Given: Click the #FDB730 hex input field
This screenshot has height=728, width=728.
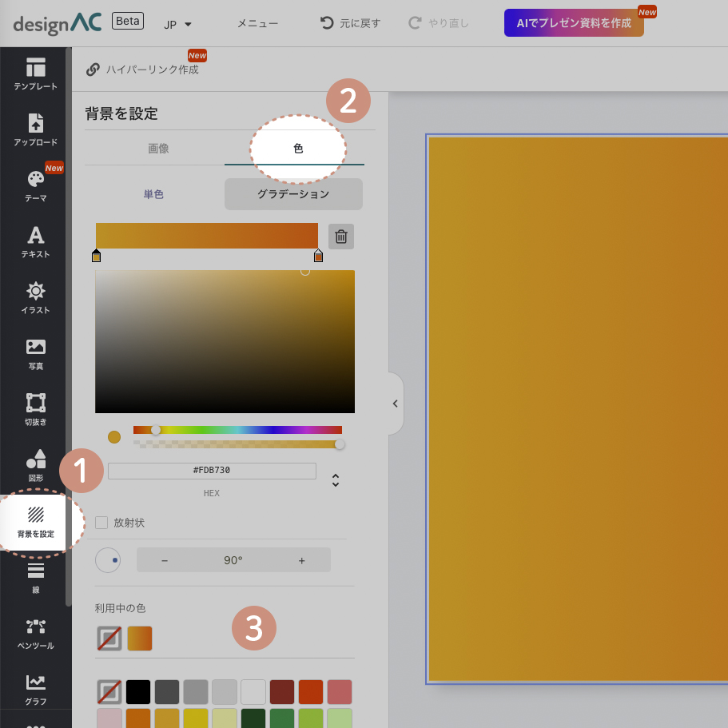Looking at the screenshot, I should click(212, 471).
